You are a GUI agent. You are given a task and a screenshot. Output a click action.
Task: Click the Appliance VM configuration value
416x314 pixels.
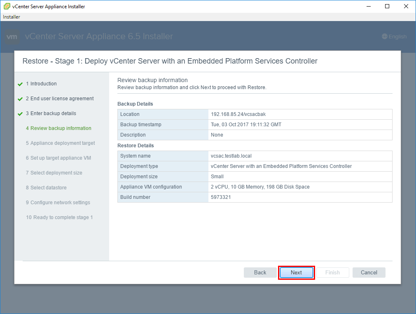[x=260, y=187]
